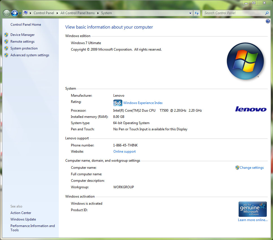Viewport: 273px width, 240px height.
Task: Click the genuine Microsoft software badge
Action: (x=253, y=209)
